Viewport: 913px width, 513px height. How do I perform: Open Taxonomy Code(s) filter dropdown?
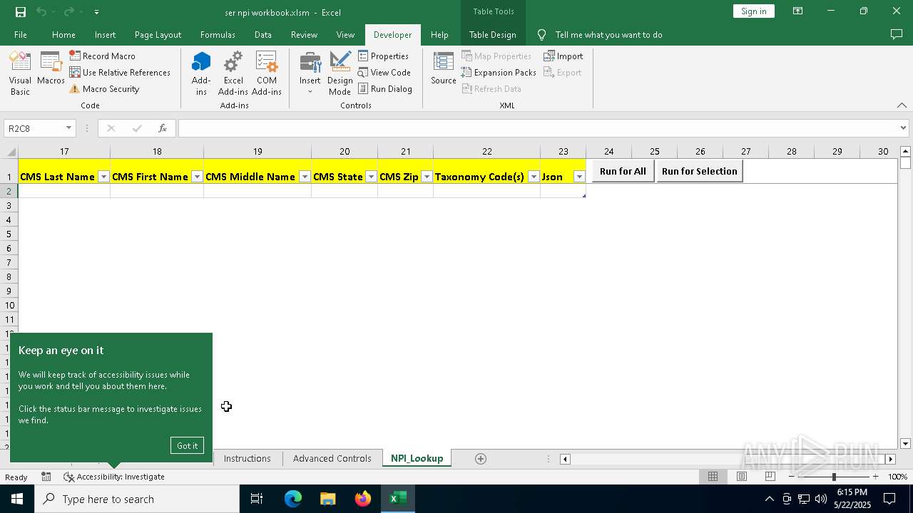[534, 177]
